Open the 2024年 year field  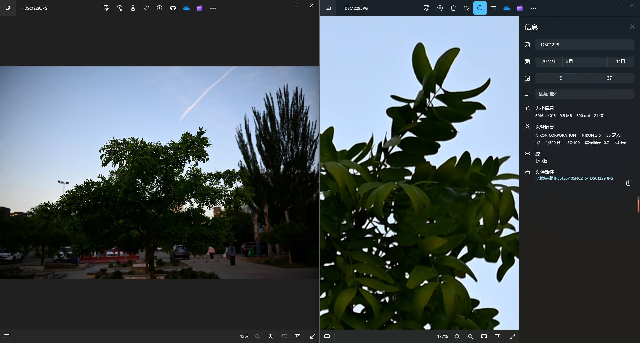[549, 61]
